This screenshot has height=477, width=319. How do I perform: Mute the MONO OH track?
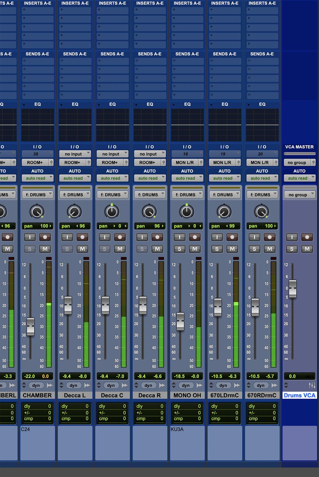195,249
